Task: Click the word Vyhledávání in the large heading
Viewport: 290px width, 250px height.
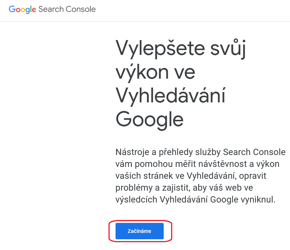Action: 171,95
